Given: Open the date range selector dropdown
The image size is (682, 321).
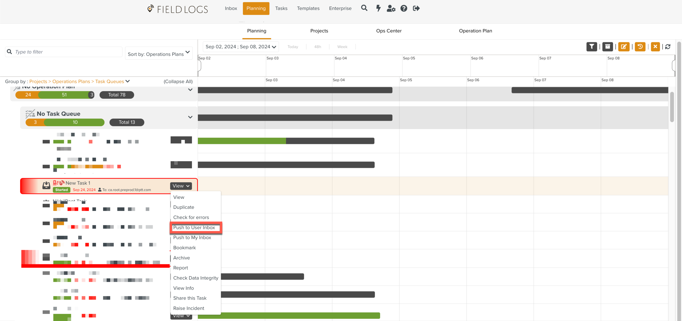Looking at the screenshot, I should pos(241,47).
